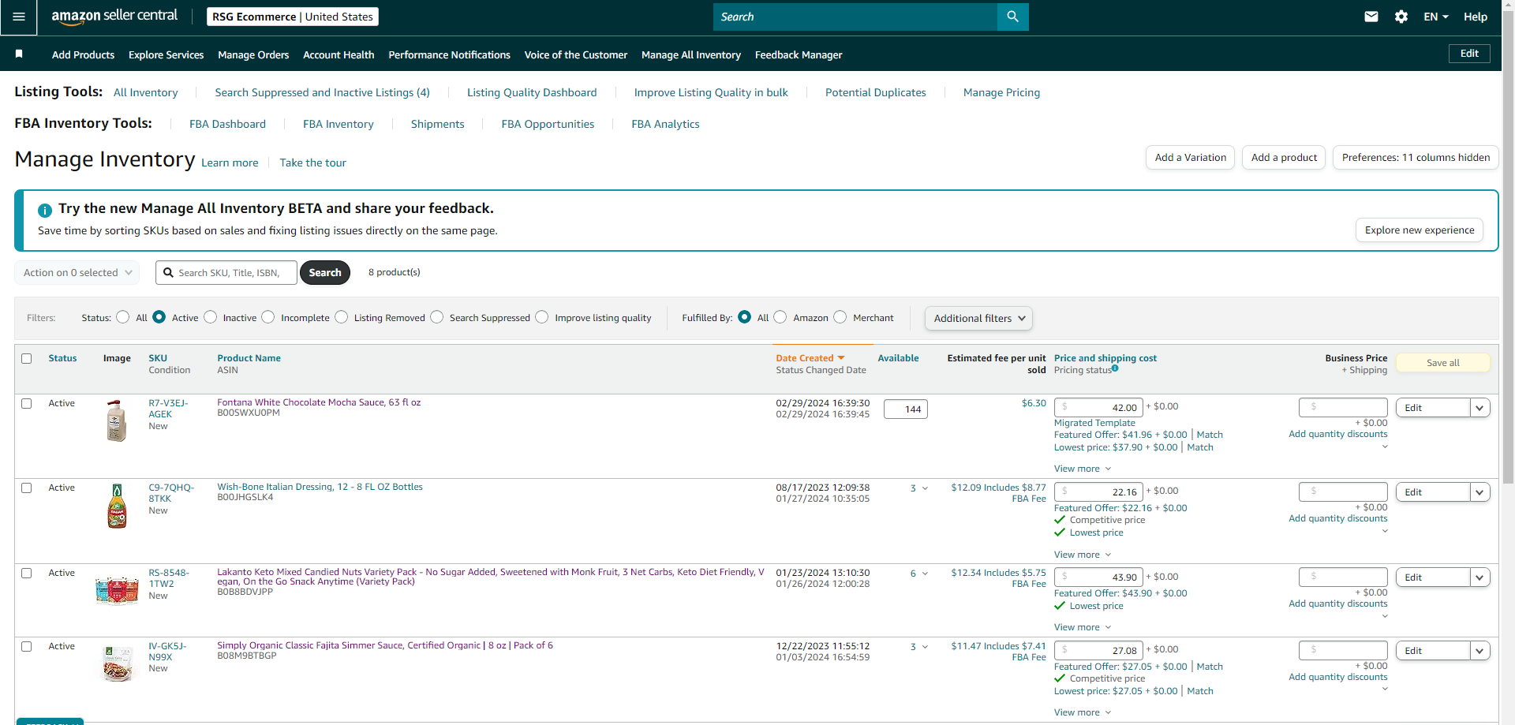Open Add Products in navigation bar

click(x=83, y=54)
